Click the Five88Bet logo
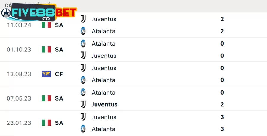 (39, 13)
